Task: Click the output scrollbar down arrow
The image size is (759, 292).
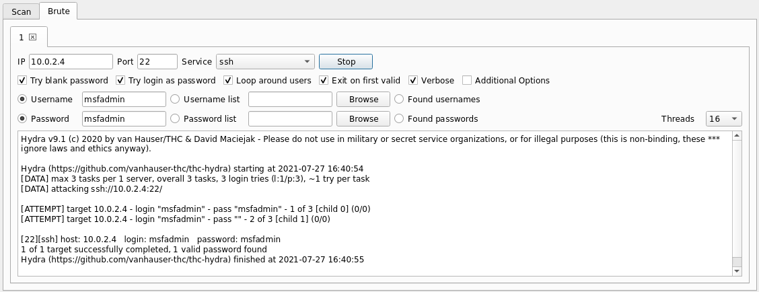Action: tap(737, 271)
